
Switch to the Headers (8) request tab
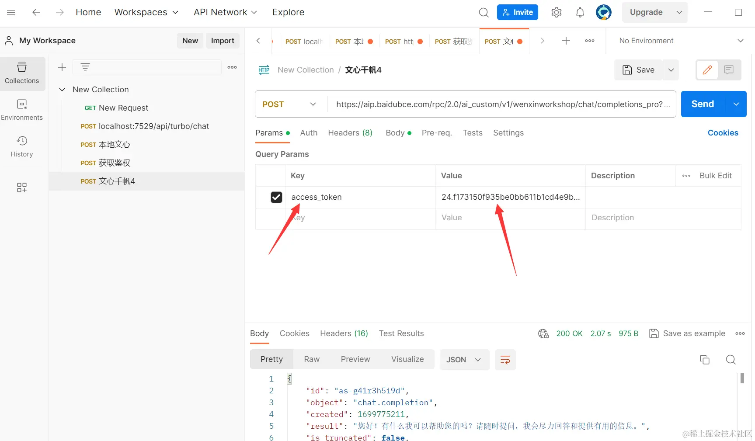coord(350,133)
